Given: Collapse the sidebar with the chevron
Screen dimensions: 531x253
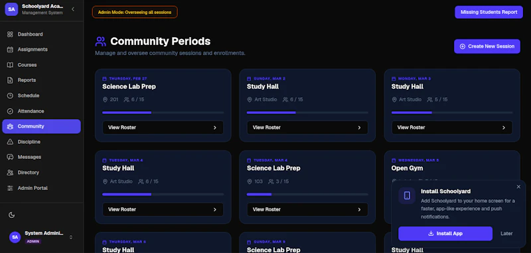Looking at the screenshot, I should tap(73, 9).
